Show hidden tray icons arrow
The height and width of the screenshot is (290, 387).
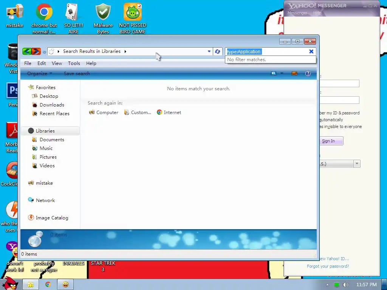coord(327,285)
